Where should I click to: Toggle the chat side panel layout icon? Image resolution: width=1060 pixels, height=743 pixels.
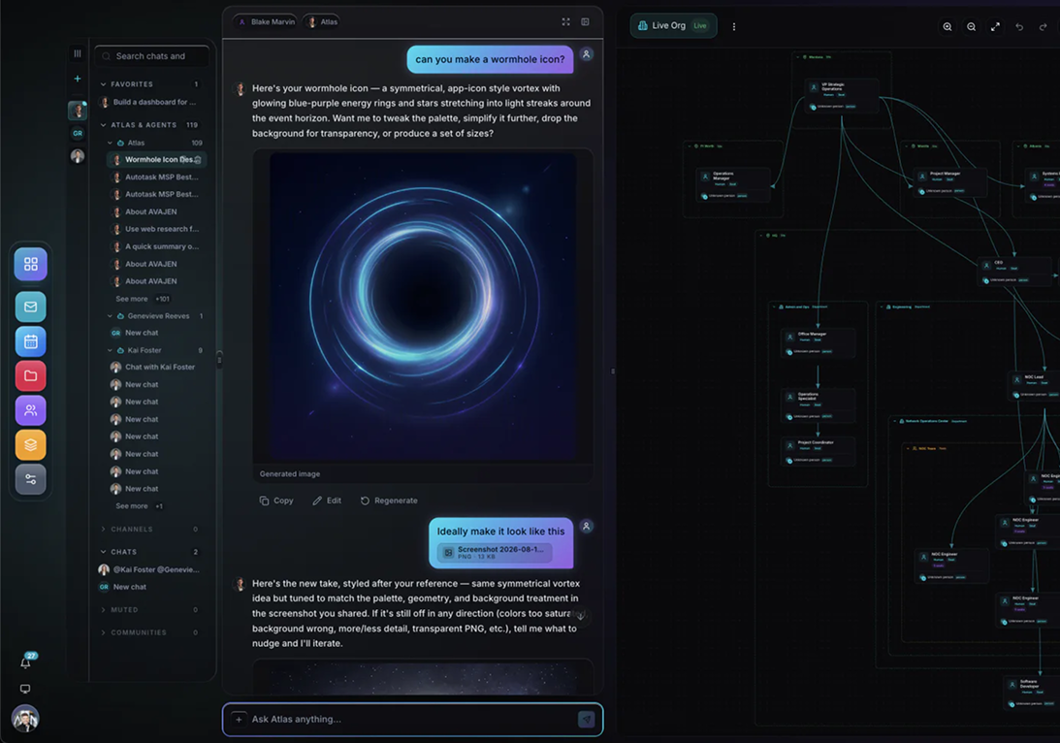(586, 21)
